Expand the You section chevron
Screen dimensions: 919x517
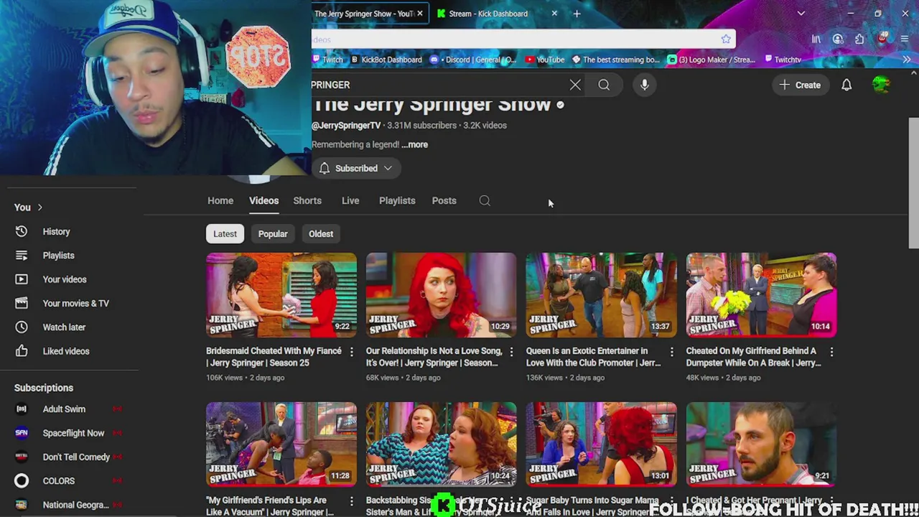point(39,208)
